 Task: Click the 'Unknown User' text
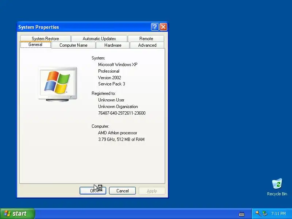coord(111,100)
